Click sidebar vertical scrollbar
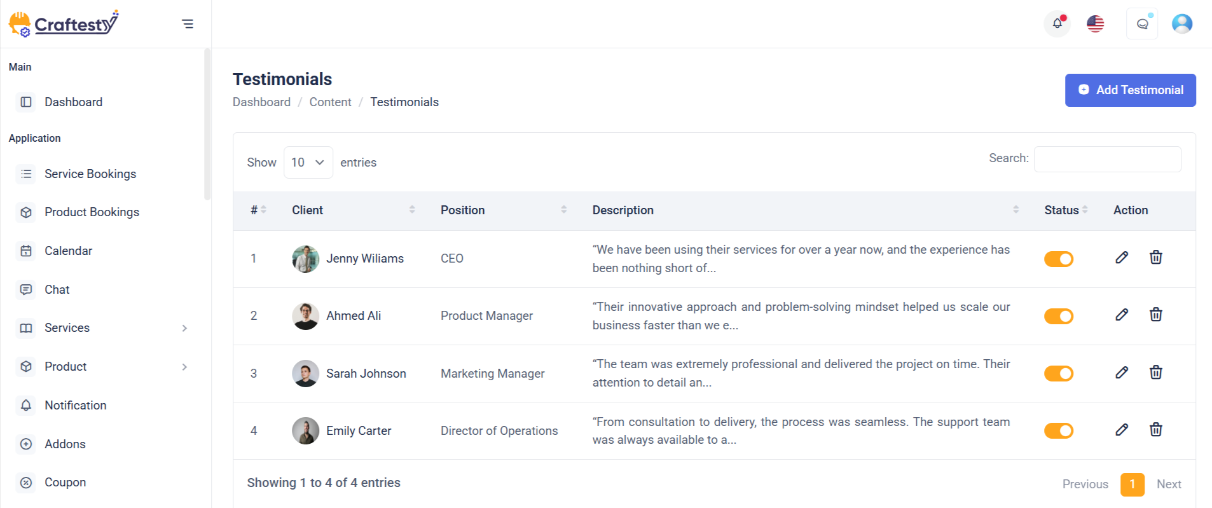This screenshot has width=1212, height=508. pyautogui.click(x=207, y=124)
